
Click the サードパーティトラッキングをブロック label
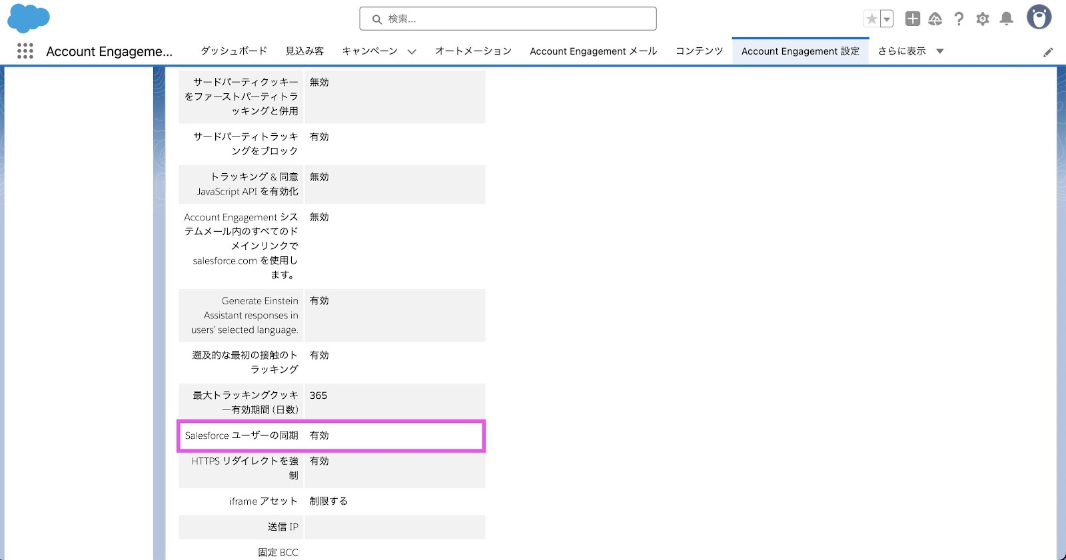click(x=246, y=144)
